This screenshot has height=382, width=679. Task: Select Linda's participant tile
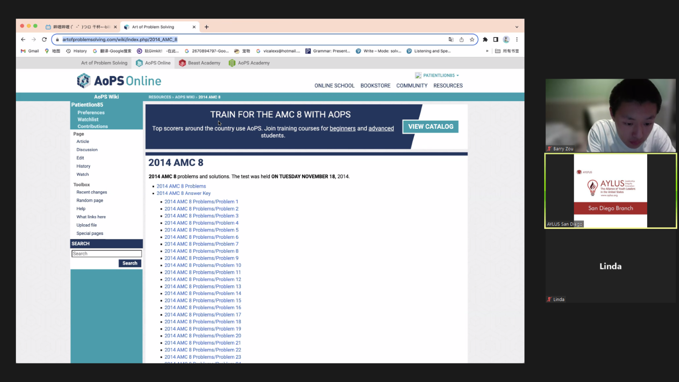[x=610, y=266]
